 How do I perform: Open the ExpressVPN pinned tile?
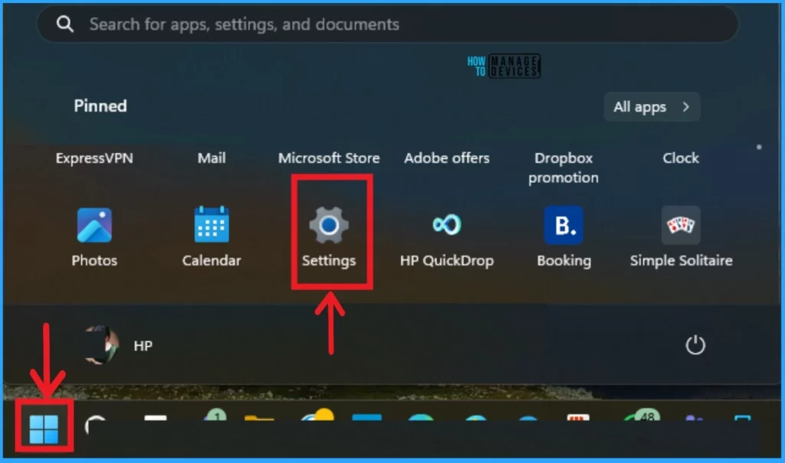tap(94, 158)
